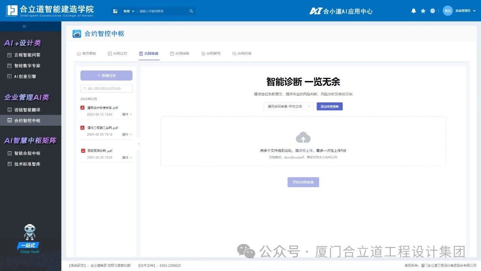
Task: Click the star favorites icon
Action: pyautogui.click(x=423, y=11)
